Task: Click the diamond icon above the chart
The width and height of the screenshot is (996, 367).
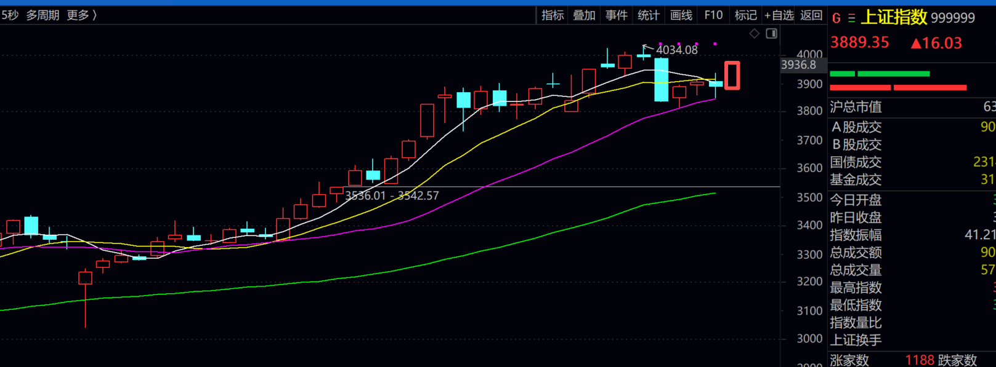Action: click(755, 34)
